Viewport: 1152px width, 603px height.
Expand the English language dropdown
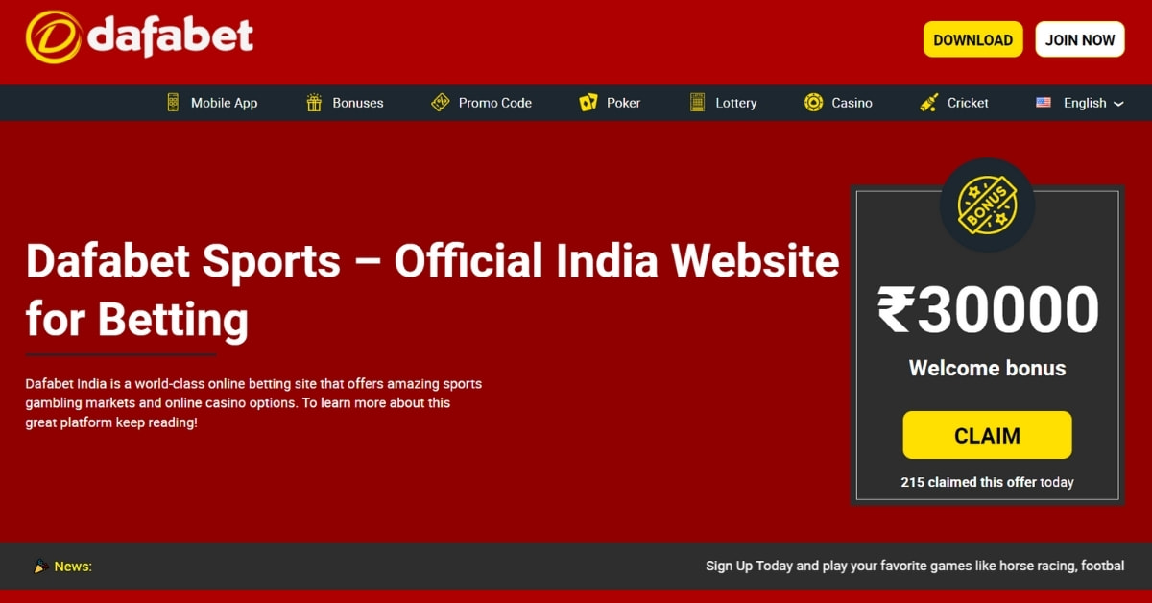pos(1080,103)
